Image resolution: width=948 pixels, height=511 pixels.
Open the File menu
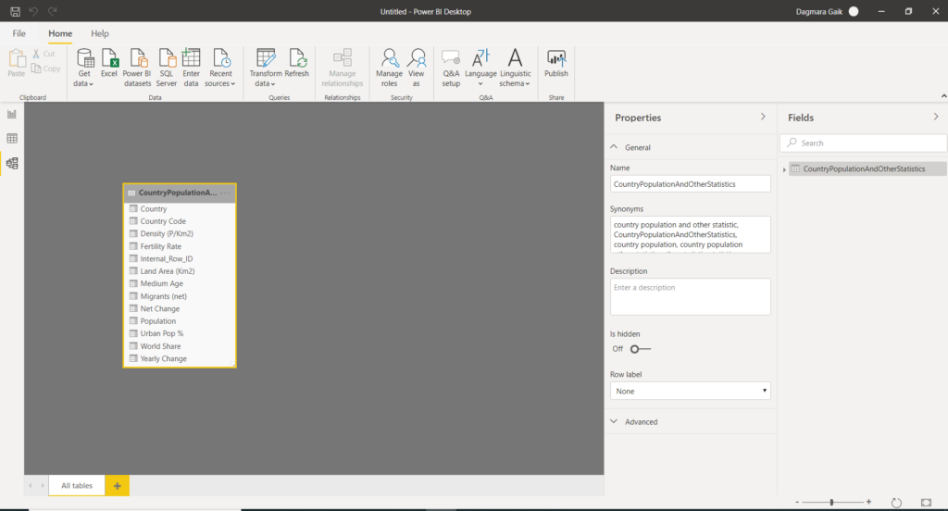point(19,34)
